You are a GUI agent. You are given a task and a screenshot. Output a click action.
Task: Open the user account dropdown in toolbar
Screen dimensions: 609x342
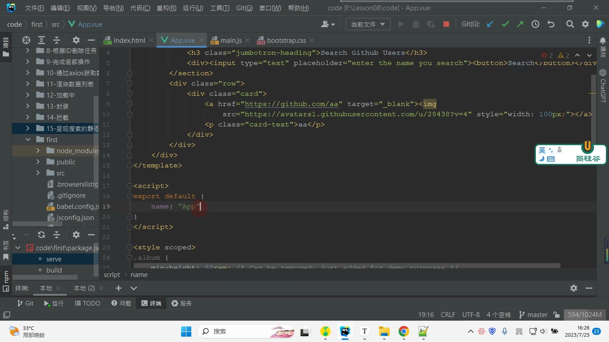(x=328, y=24)
